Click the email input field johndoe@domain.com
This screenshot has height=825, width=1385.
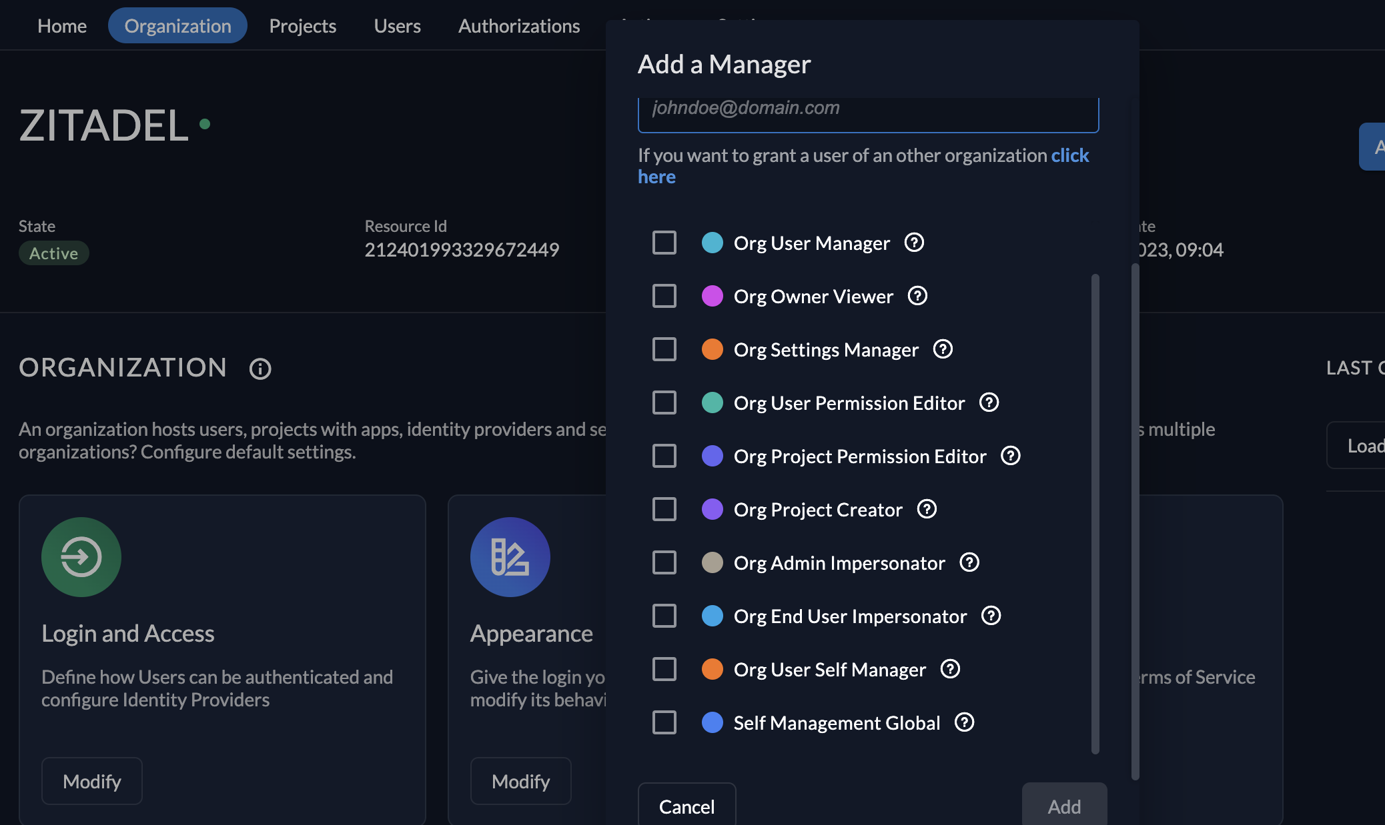pyautogui.click(x=868, y=114)
